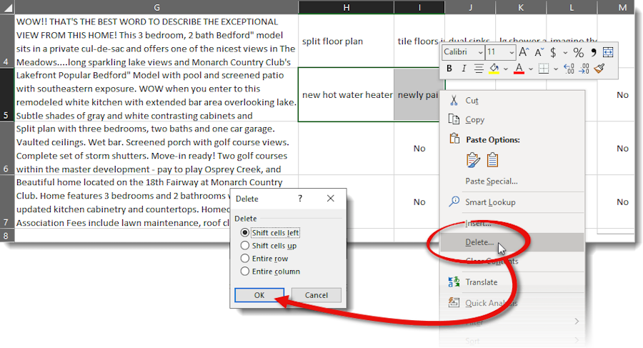Close the Delete dialog with X
Screen dimensions: 643x348
[331, 198]
